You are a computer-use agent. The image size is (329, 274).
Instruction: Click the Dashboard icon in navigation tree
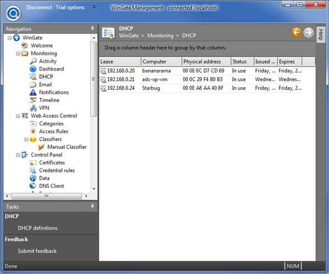[x=33, y=69]
